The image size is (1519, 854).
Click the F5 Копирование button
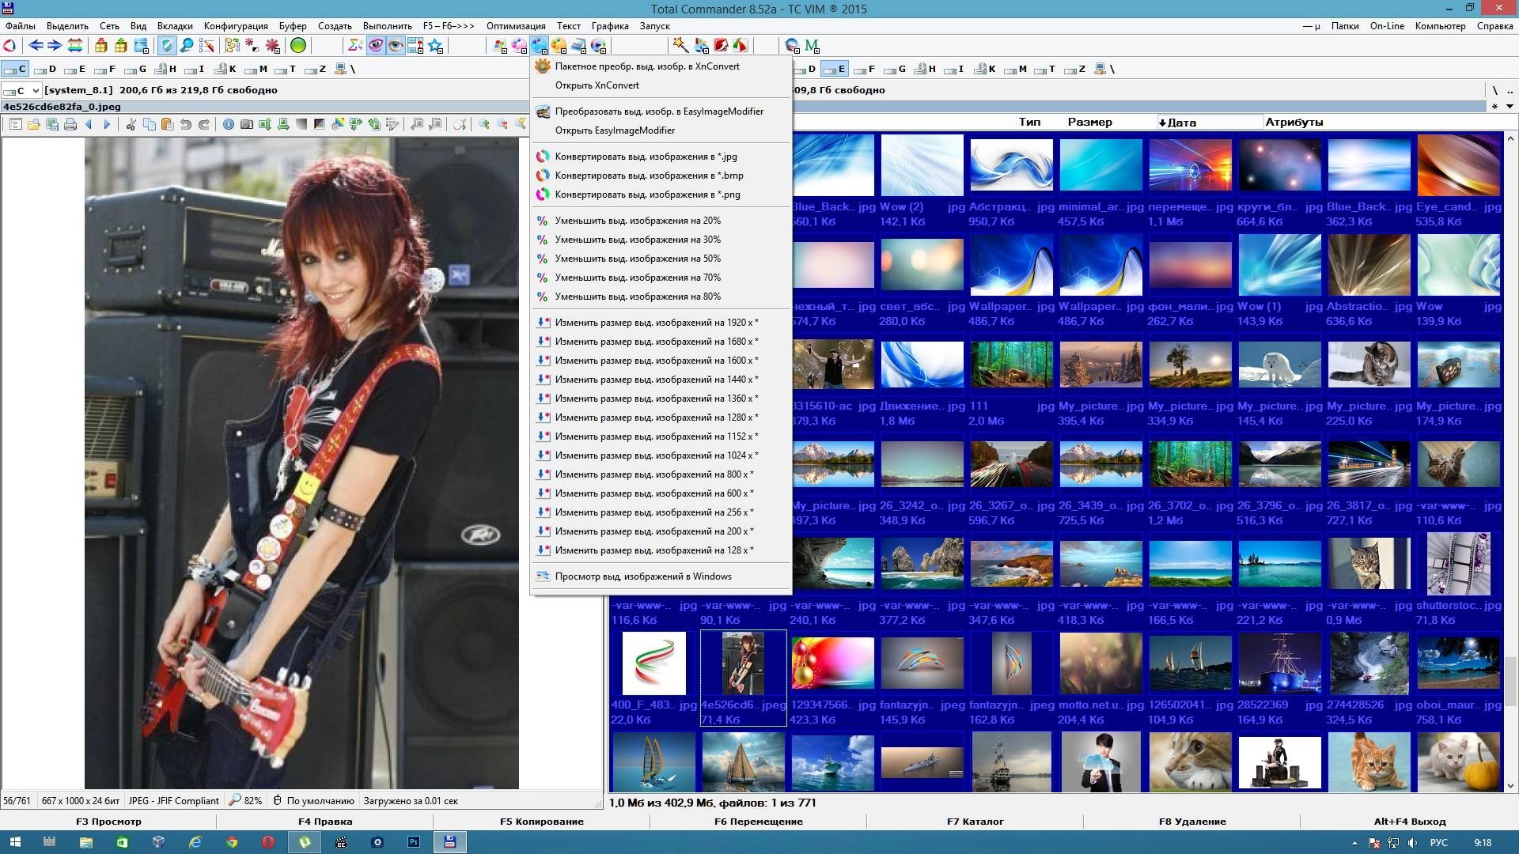[x=541, y=822]
